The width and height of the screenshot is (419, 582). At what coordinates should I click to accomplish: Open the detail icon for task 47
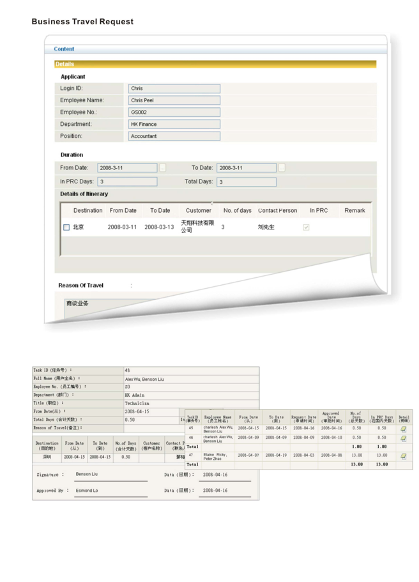click(404, 456)
